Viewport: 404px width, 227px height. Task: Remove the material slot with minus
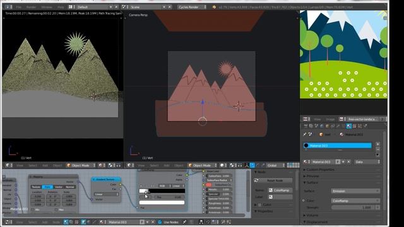[377, 149]
